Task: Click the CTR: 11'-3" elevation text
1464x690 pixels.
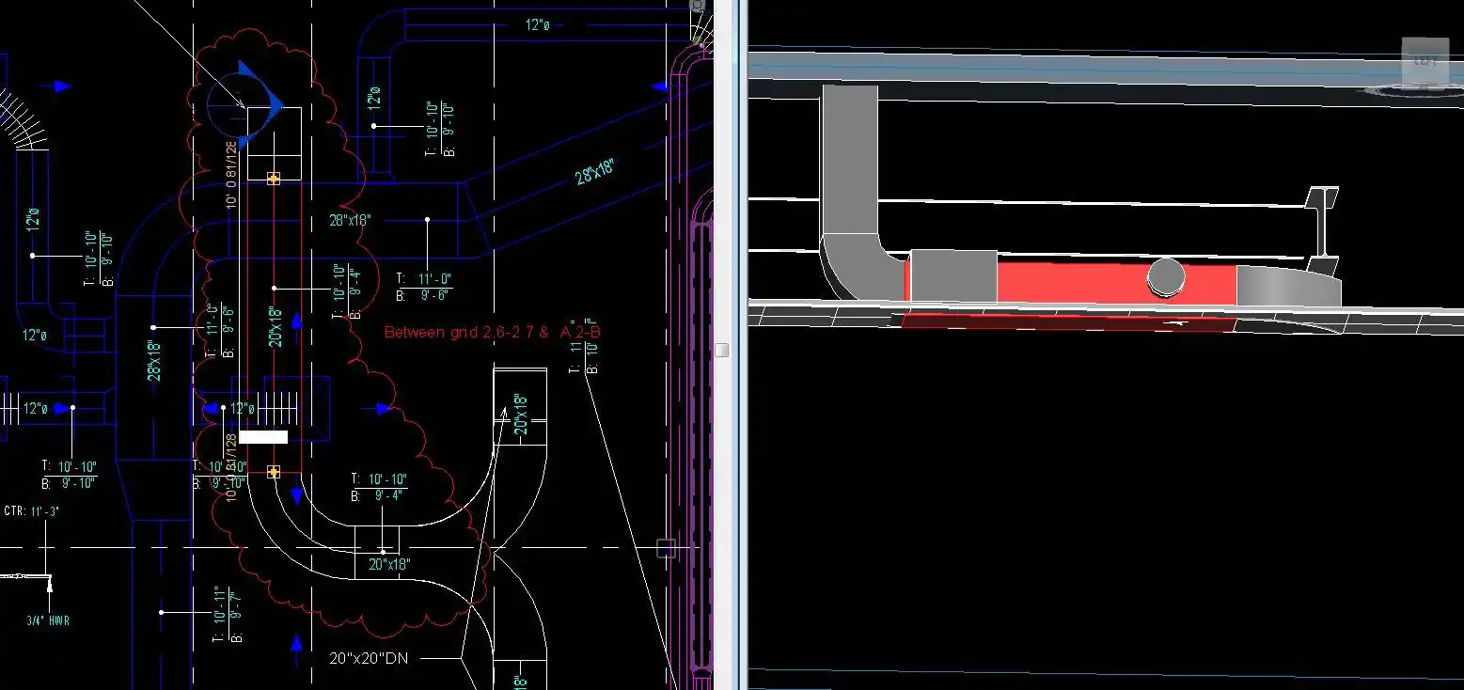Action: pos(31,511)
